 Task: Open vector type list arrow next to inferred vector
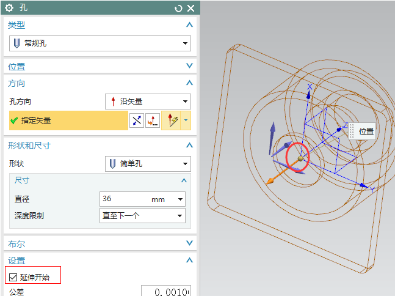coord(185,120)
